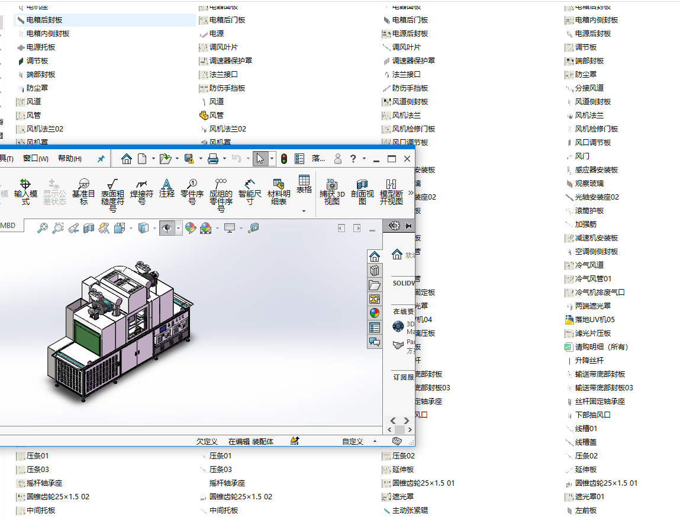680x520 pixels.
Task: Insert 材料明细表 bill of materials
Action: tap(278, 191)
